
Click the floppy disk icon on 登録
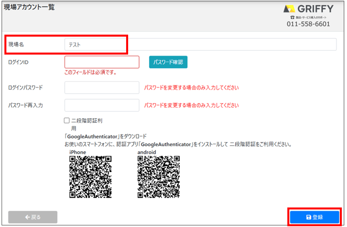(309, 217)
